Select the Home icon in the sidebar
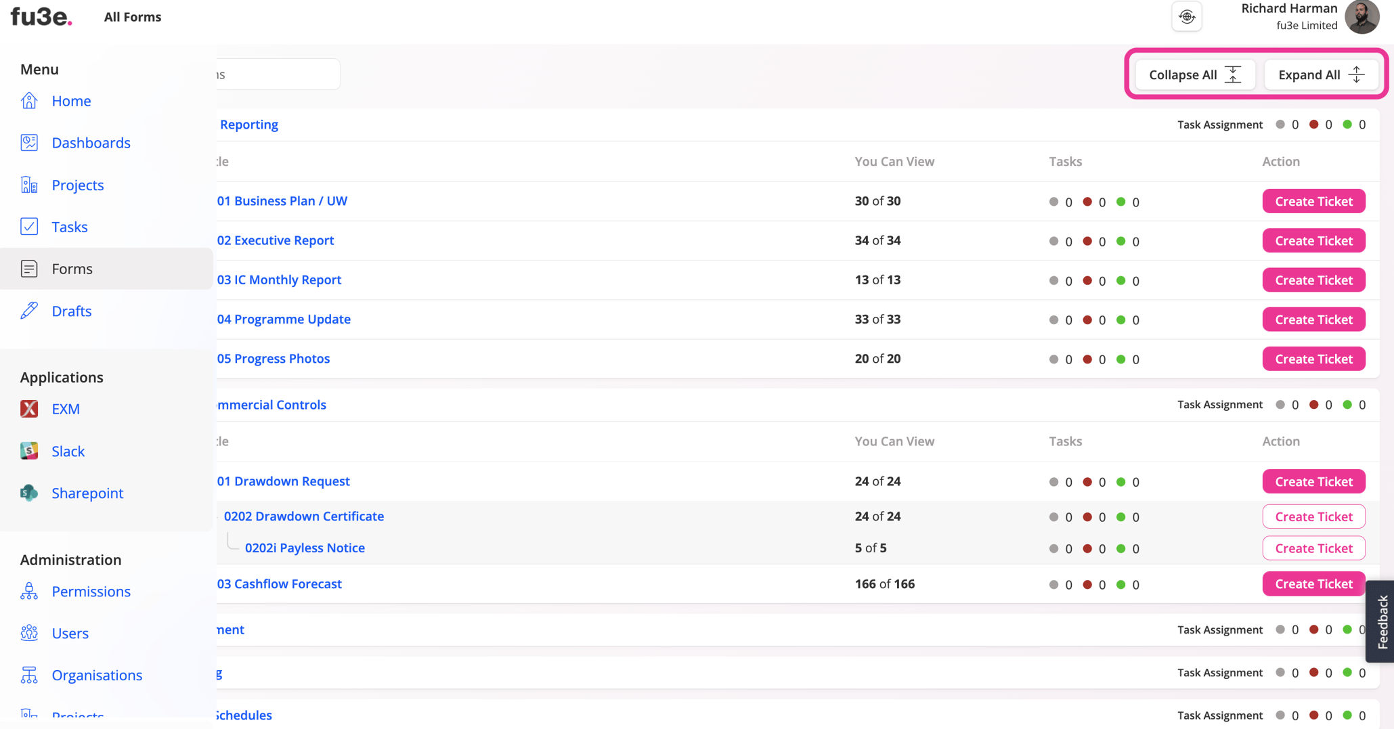Viewport: 1394px width, 729px height. point(29,100)
